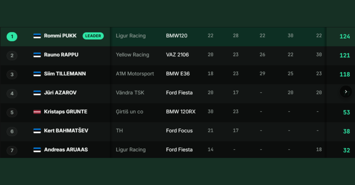Image resolution: width=355 pixels, height=185 pixels.
Task: Click the Latvian flag beside Kristaps GRUNTE
Action: [37, 112]
